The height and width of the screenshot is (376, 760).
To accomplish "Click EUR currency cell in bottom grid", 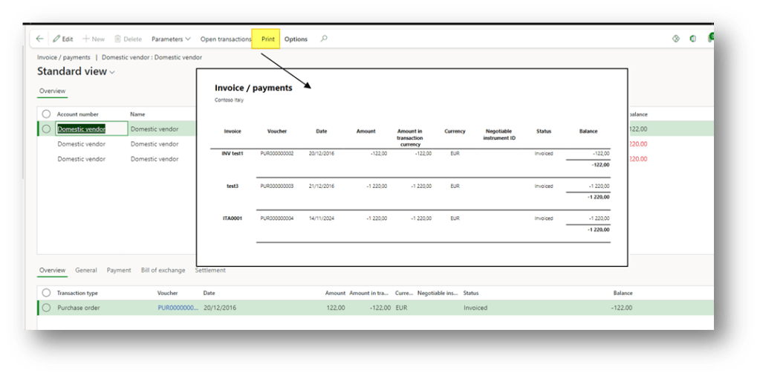I will 402,308.
